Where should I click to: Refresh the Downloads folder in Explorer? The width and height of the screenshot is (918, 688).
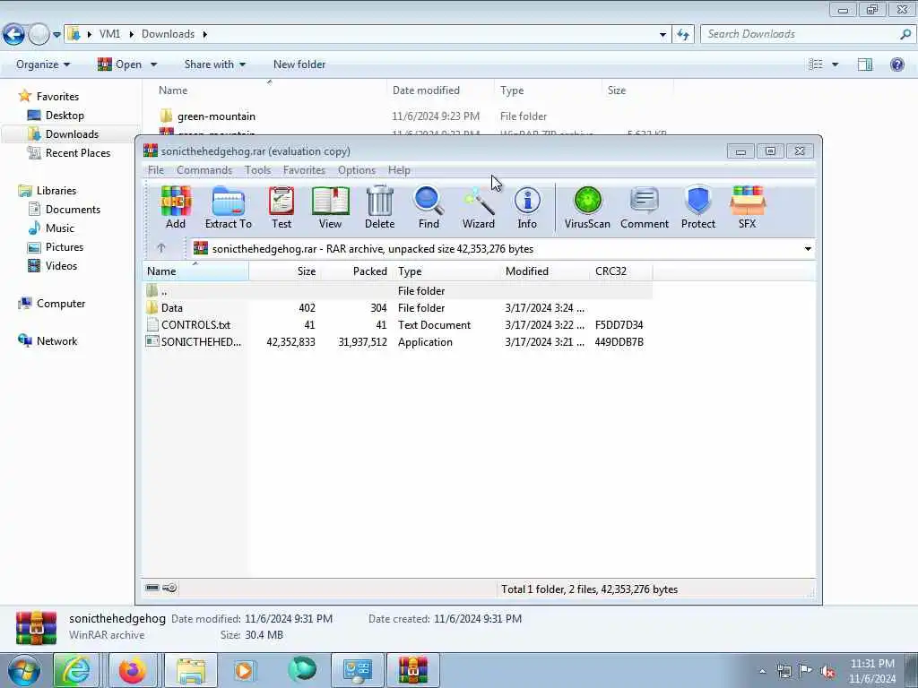[683, 35]
